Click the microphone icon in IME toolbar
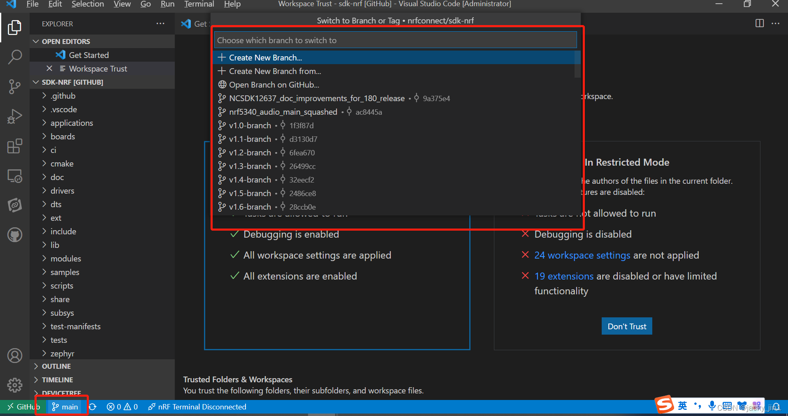This screenshot has width=788, height=416. point(712,406)
